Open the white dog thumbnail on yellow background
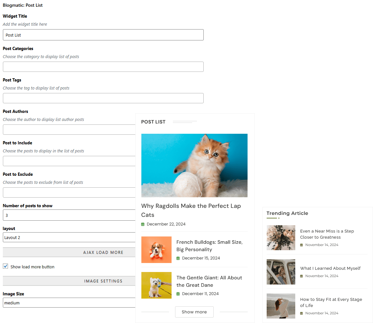This screenshot has width=373, height=323. (x=156, y=285)
